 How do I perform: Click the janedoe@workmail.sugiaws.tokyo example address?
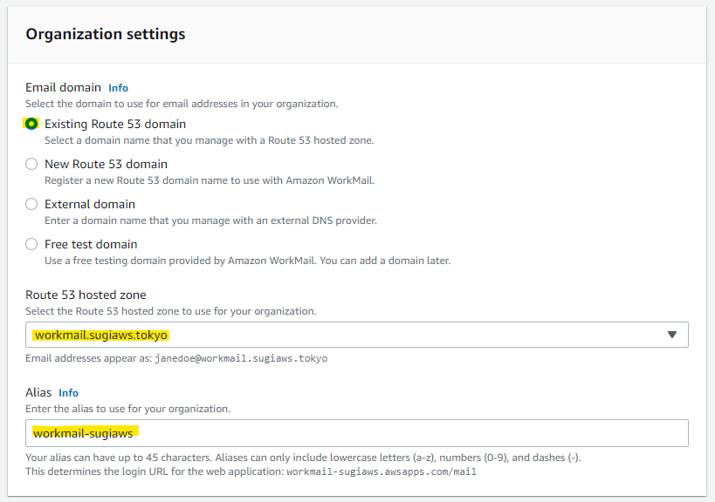click(241, 358)
